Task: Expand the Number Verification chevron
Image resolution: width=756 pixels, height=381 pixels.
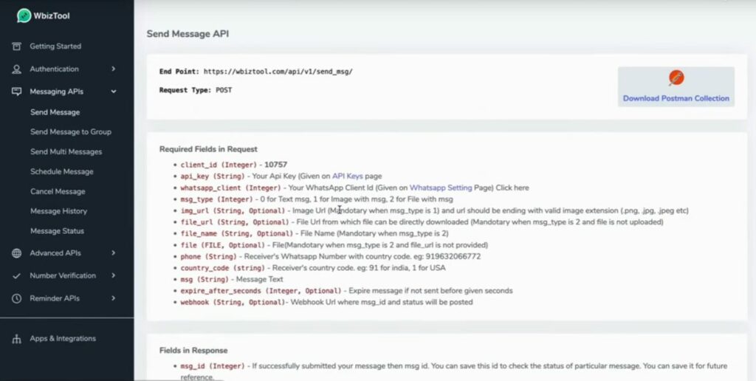Action: [x=113, y=276]
